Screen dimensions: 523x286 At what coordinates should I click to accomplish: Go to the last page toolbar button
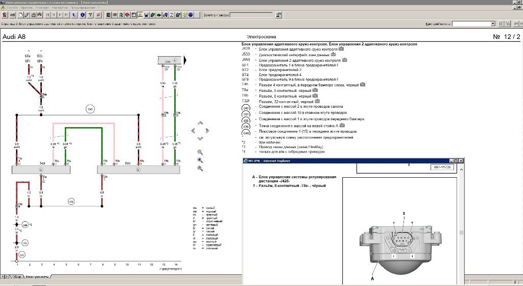67,15
